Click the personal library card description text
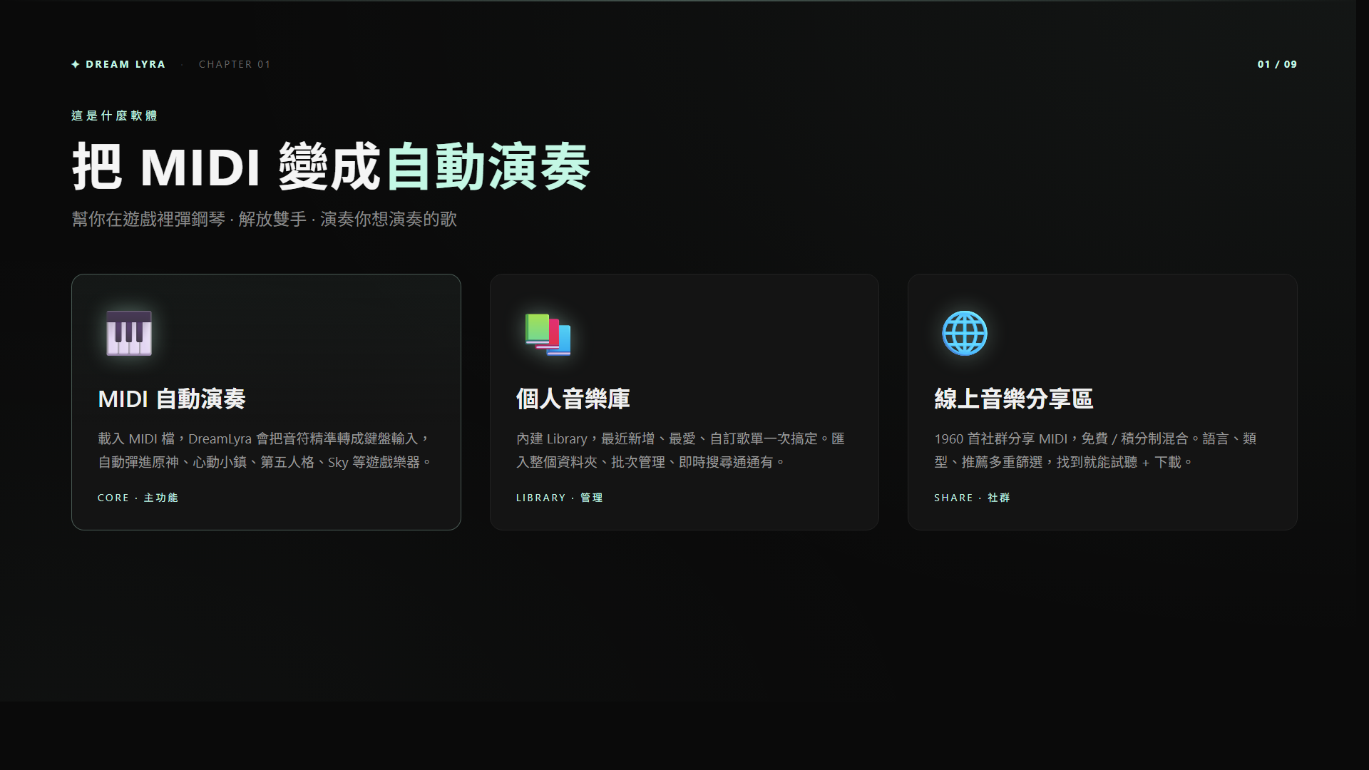Image resolution: width=1369 pixels, height=770 pixels. [680, 450]
